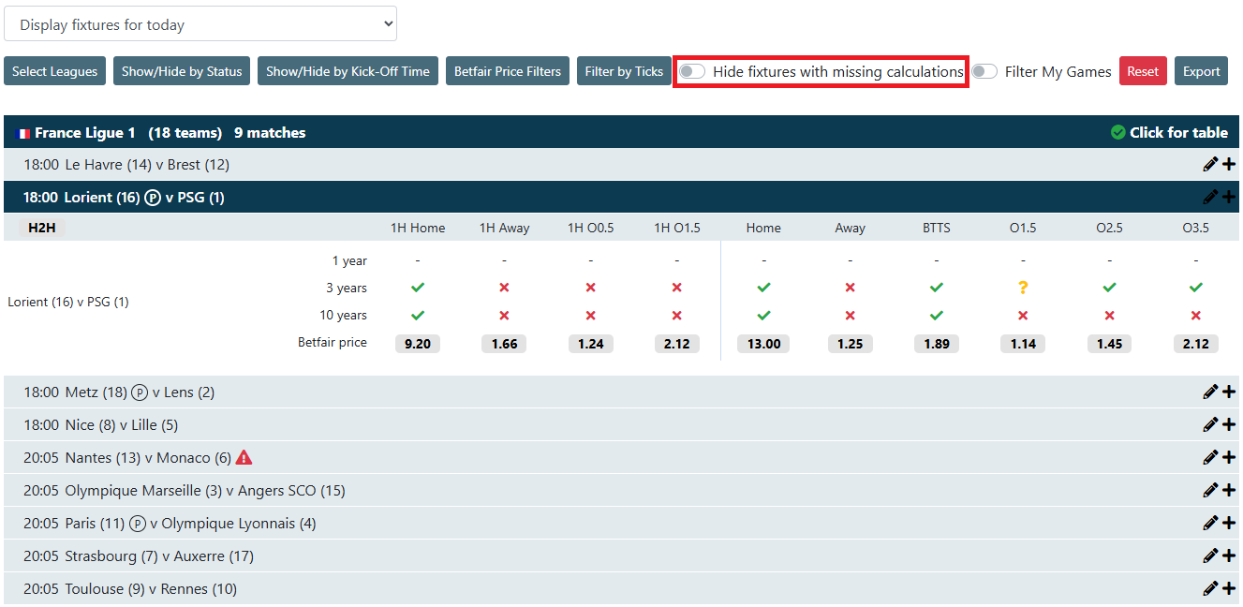Open the Select Leagues filter
1243x607 pixels.
(x=54, y=71)
